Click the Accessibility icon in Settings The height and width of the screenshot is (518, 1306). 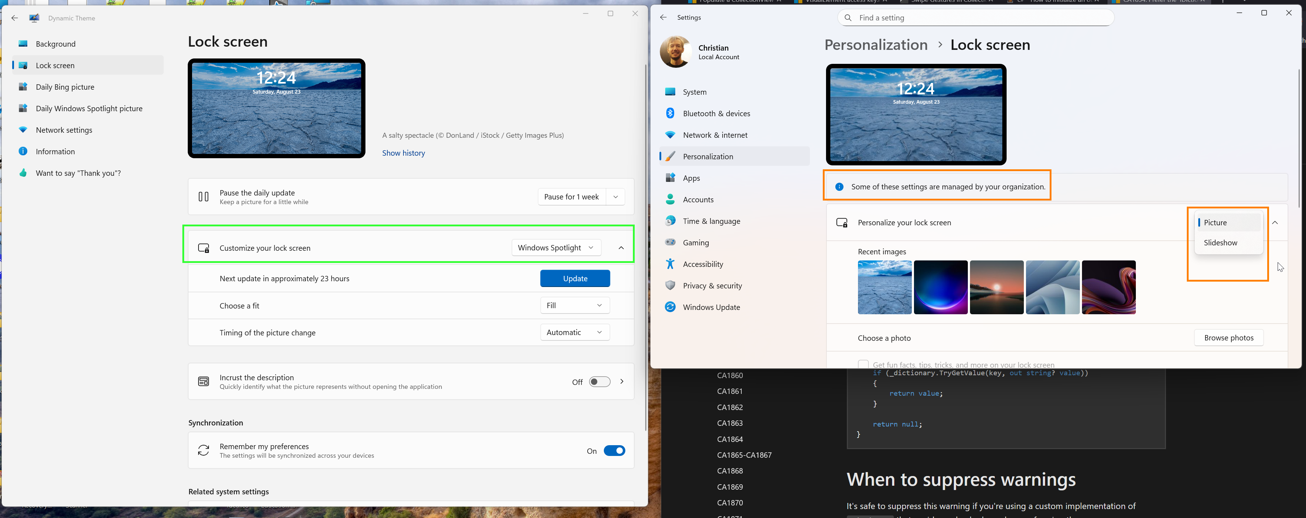point(670,264)
